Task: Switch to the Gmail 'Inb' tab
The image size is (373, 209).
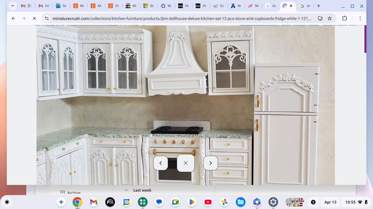Action: pos(44,6)
